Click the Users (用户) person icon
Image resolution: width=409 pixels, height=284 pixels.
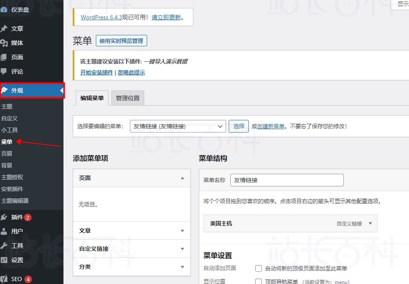coord(4,231)
